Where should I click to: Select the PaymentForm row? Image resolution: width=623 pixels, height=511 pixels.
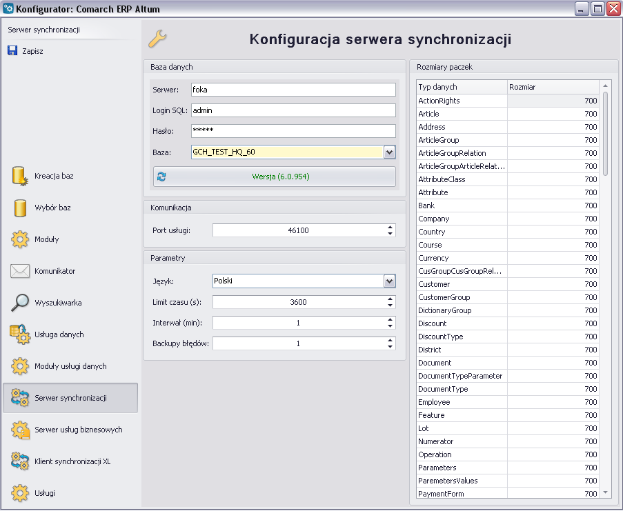point(507,494)
